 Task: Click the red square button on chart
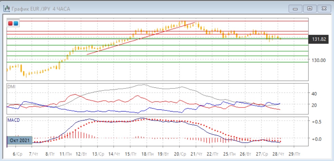click(x=11, y=23)
